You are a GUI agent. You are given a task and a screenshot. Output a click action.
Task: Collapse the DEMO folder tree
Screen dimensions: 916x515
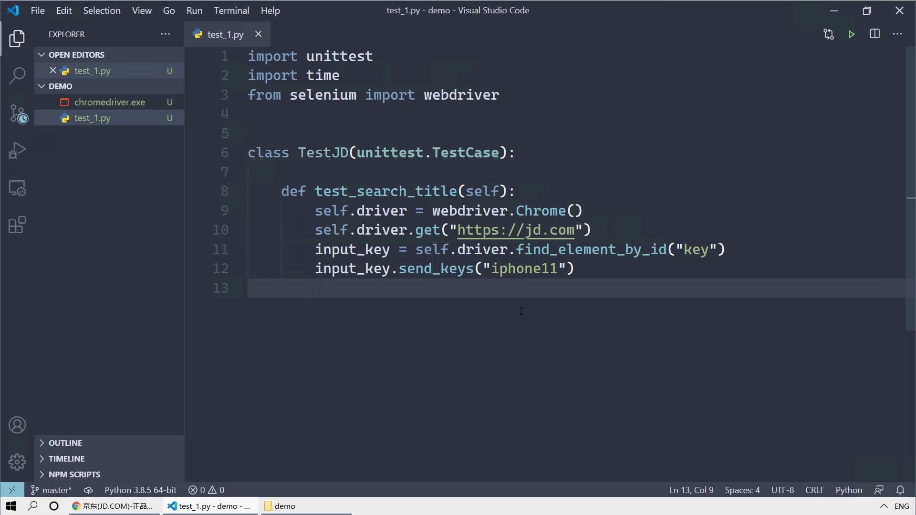41,86
